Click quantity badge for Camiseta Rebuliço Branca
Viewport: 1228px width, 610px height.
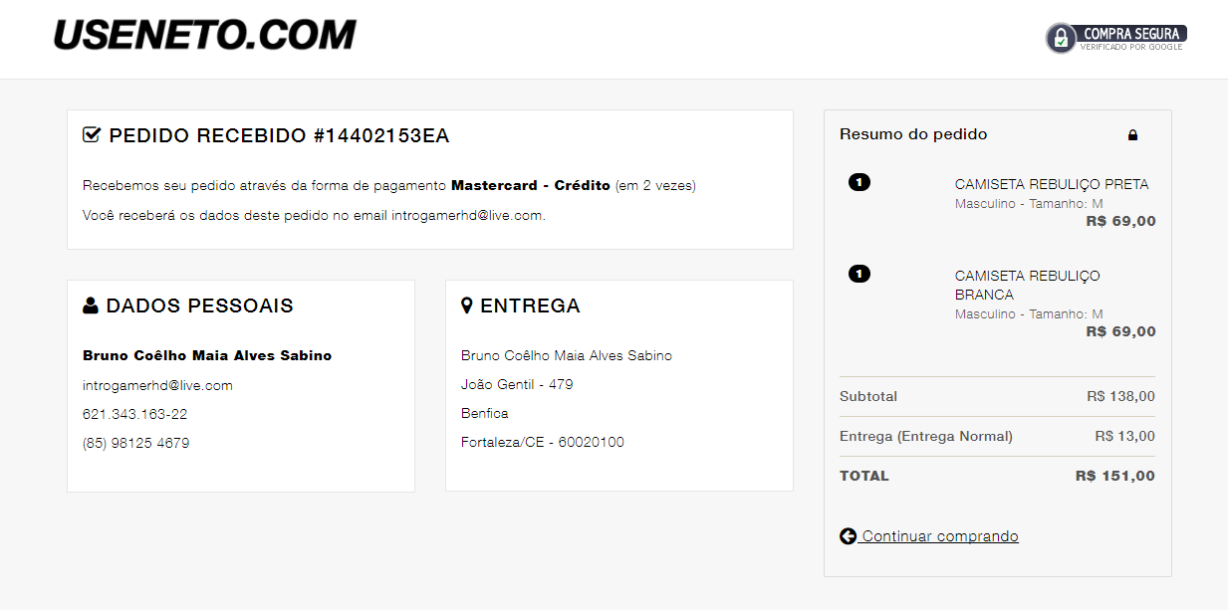pos(859,274)
